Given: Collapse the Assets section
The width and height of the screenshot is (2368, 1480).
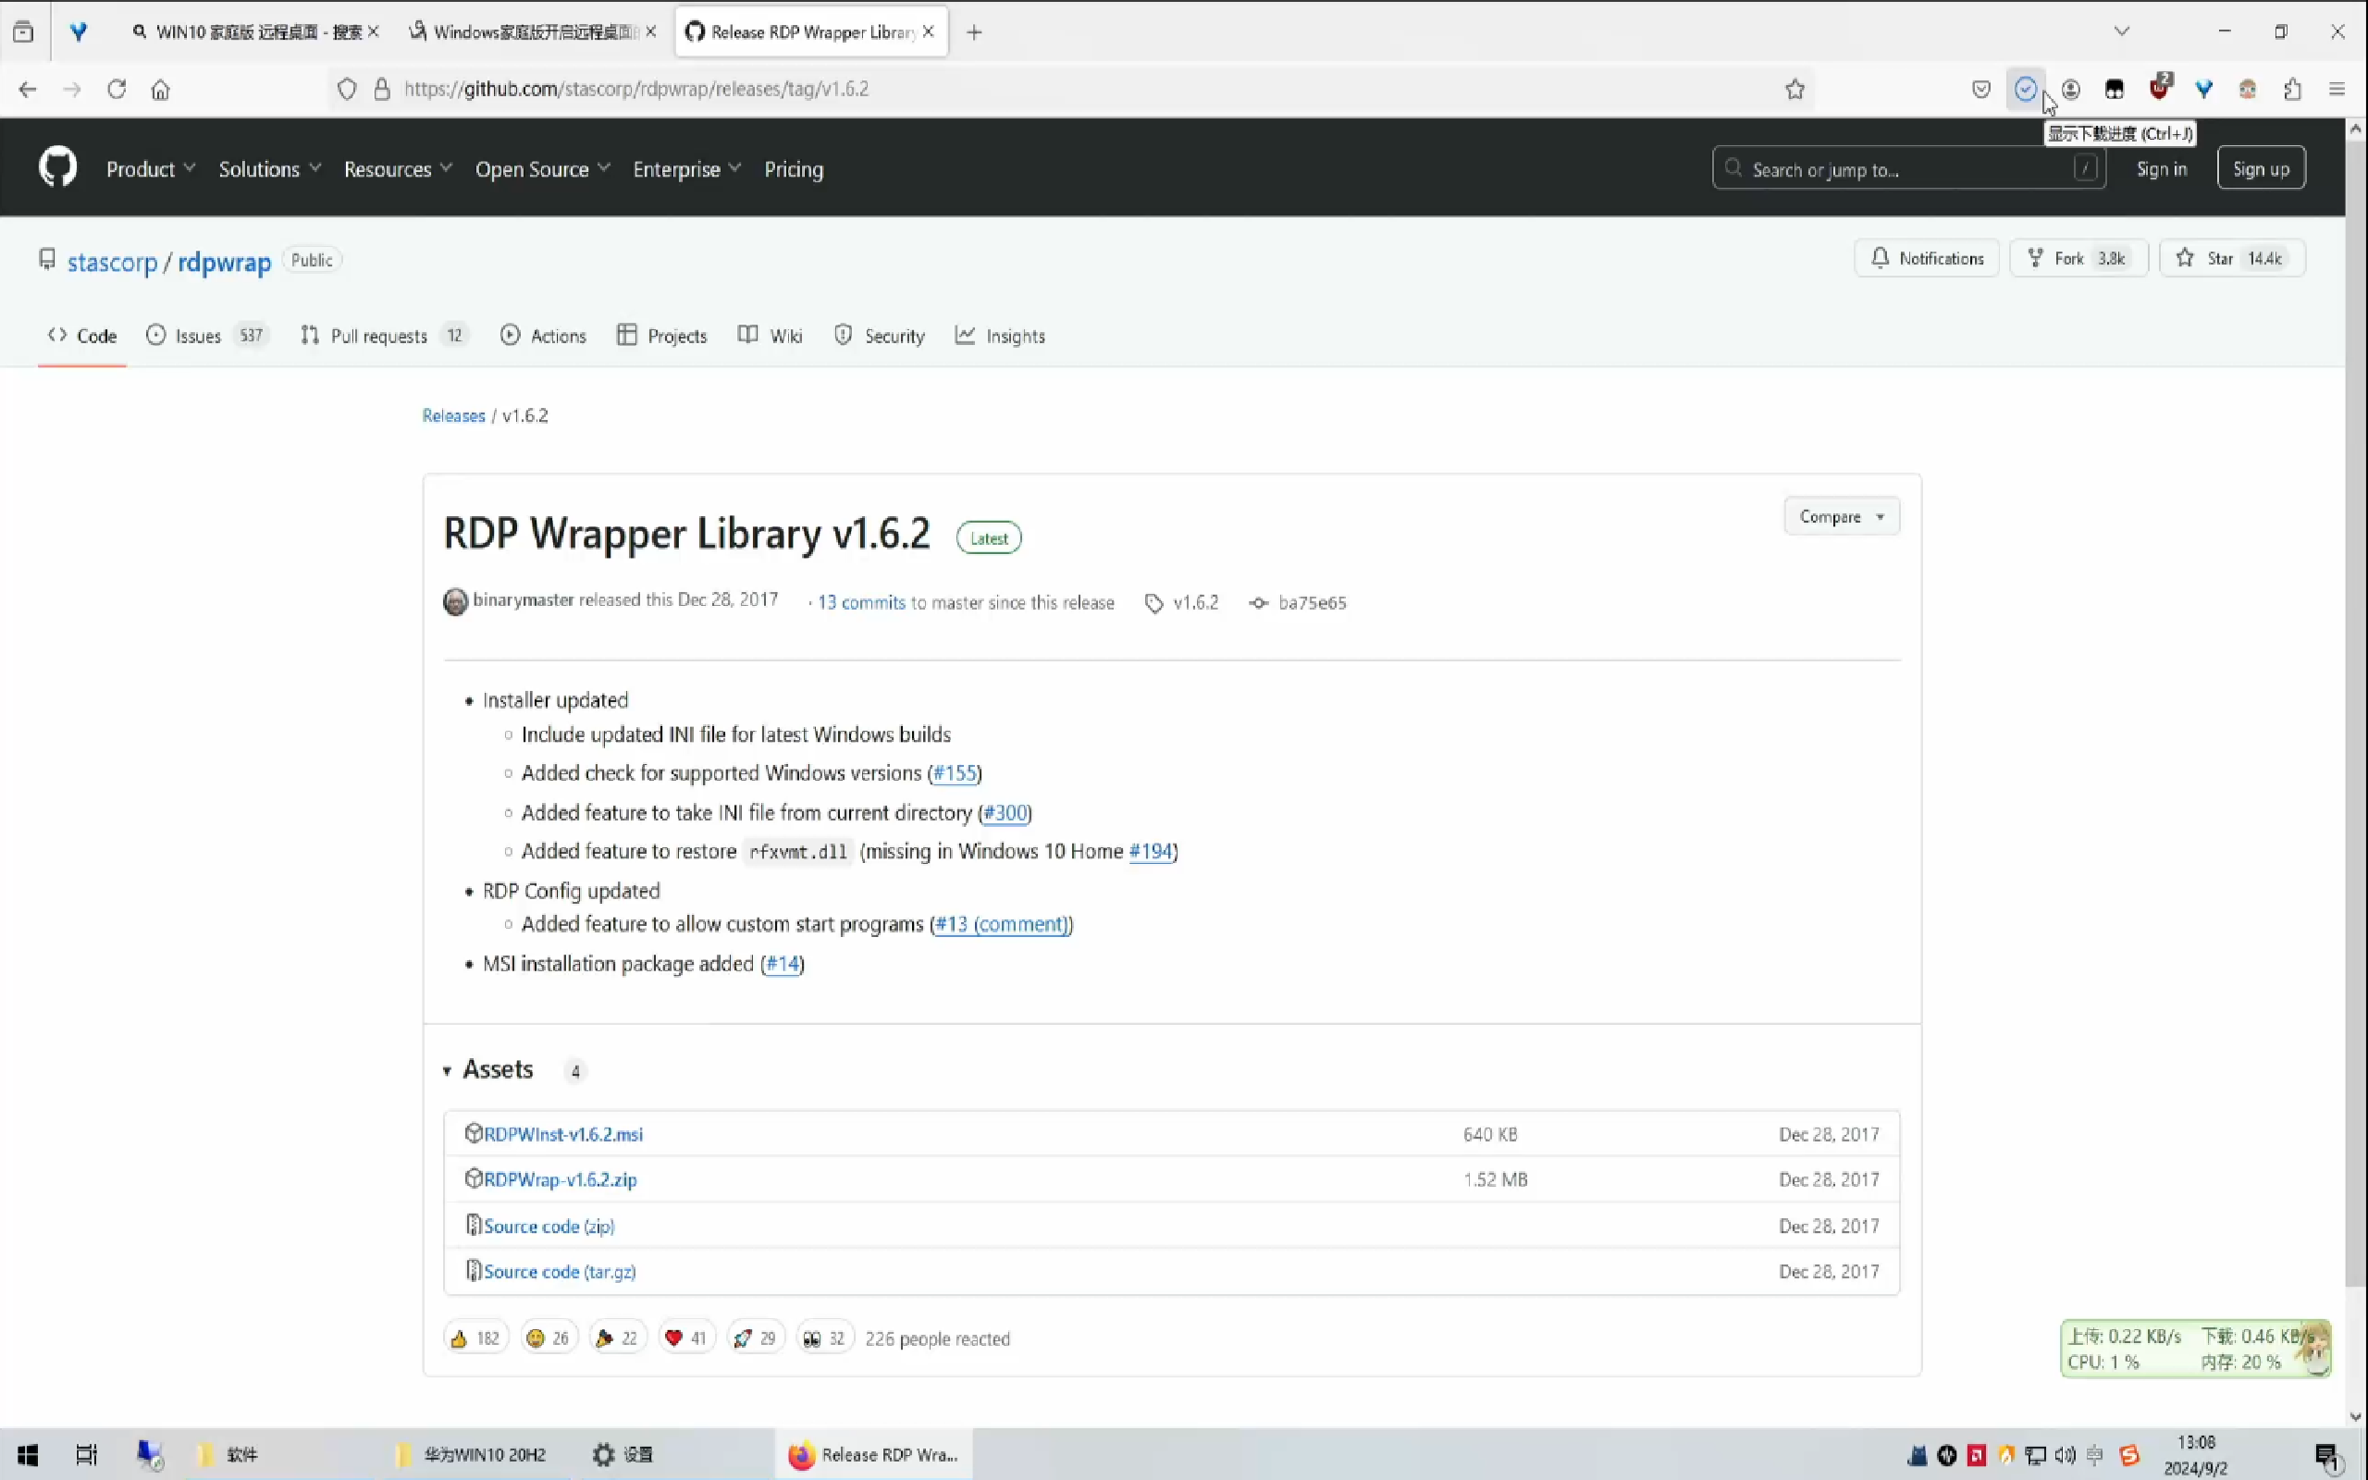Looking at the screenshot, I should coord(447,1070).
